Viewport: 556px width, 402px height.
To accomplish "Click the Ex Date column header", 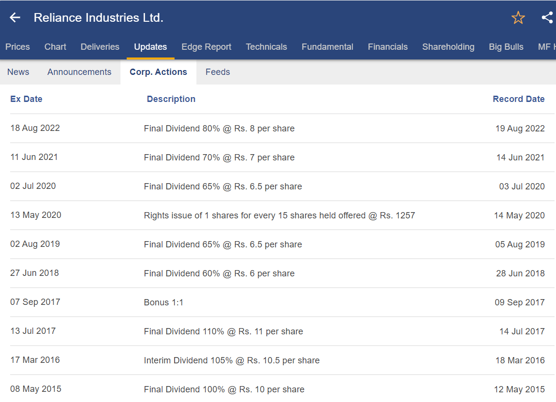I will (26, 99).
